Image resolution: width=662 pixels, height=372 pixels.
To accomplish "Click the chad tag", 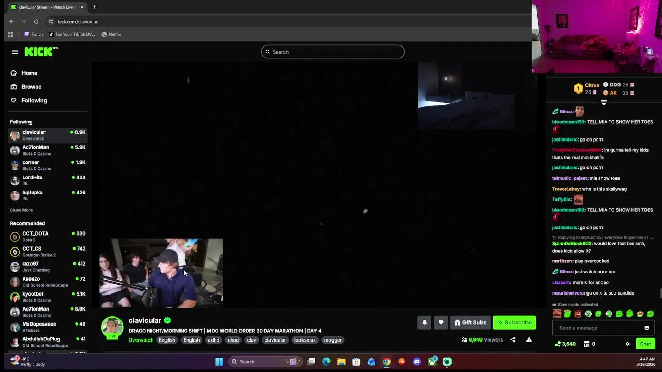I will pyautogui.click(x=233, y=340).
